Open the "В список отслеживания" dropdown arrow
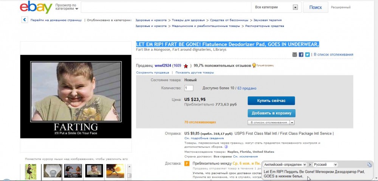Screen dimensions: 378x181 click(292, 122)
